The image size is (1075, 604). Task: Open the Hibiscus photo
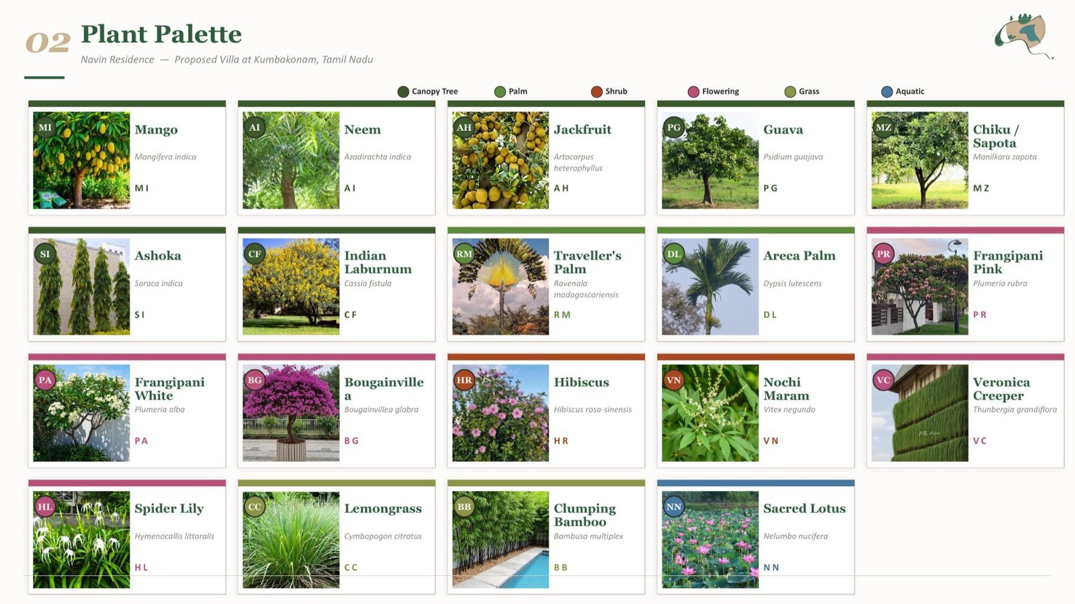[x=501, y=413]
